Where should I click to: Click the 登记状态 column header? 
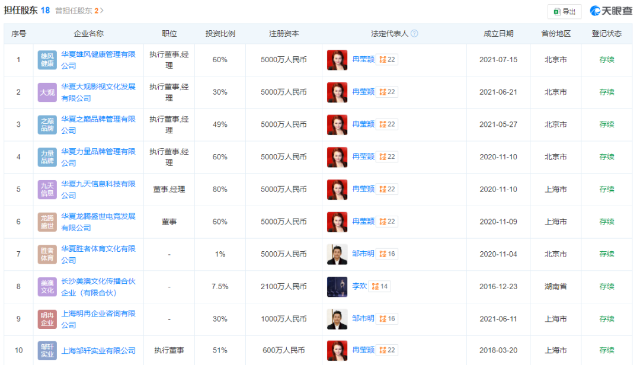607,34
